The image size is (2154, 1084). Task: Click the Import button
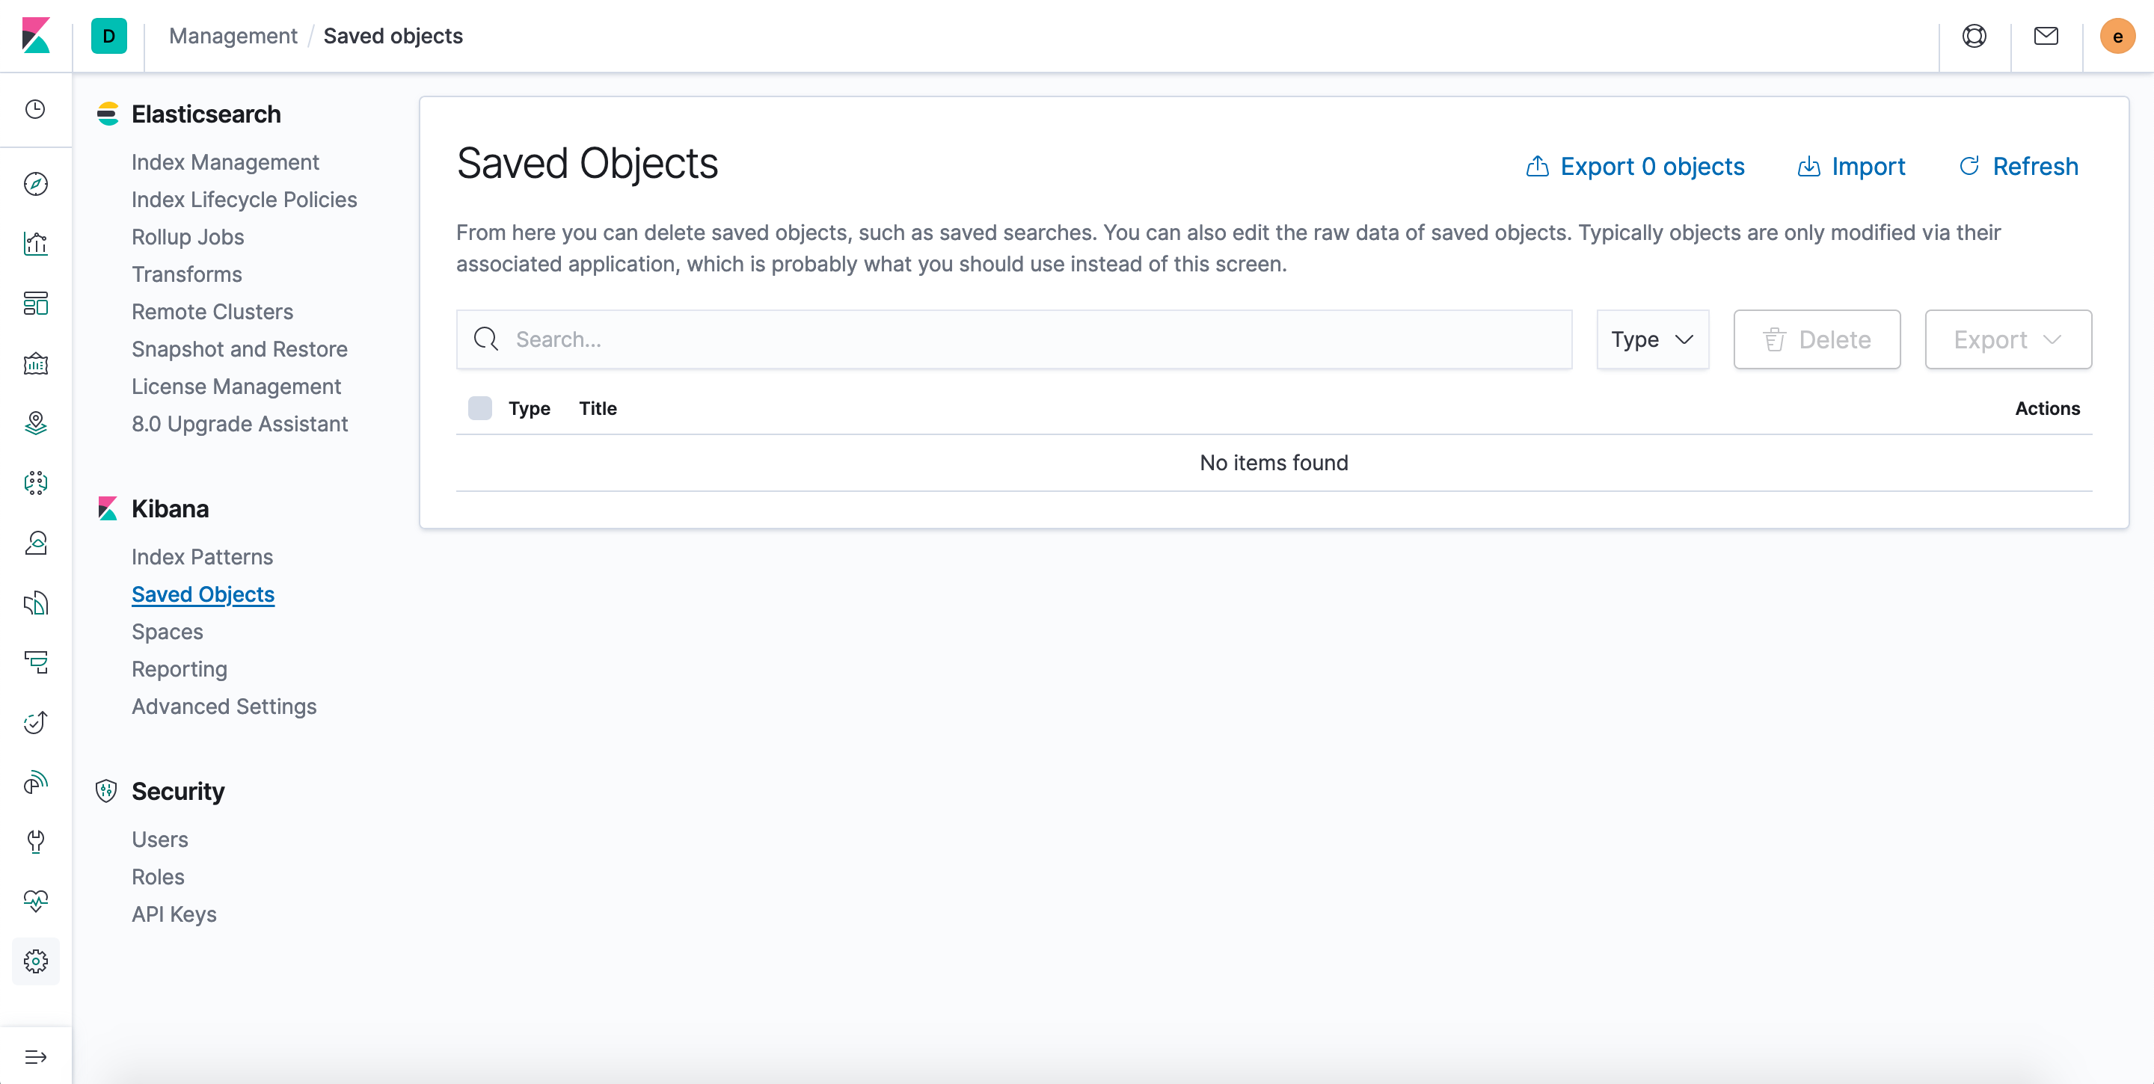click(1851, 166)
